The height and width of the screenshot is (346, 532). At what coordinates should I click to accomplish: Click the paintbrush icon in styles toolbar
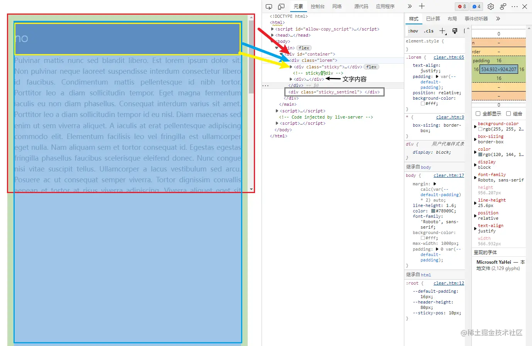tap(454, 31)
